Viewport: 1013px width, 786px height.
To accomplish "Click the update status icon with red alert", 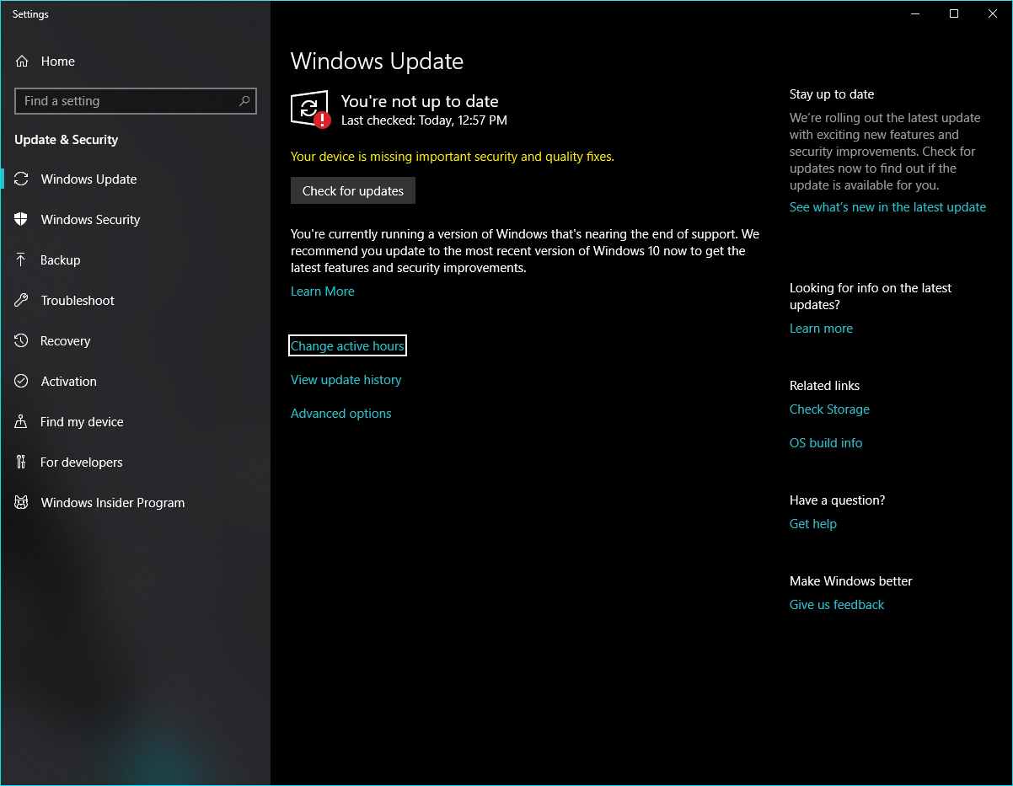I will [x=310, y=109].
